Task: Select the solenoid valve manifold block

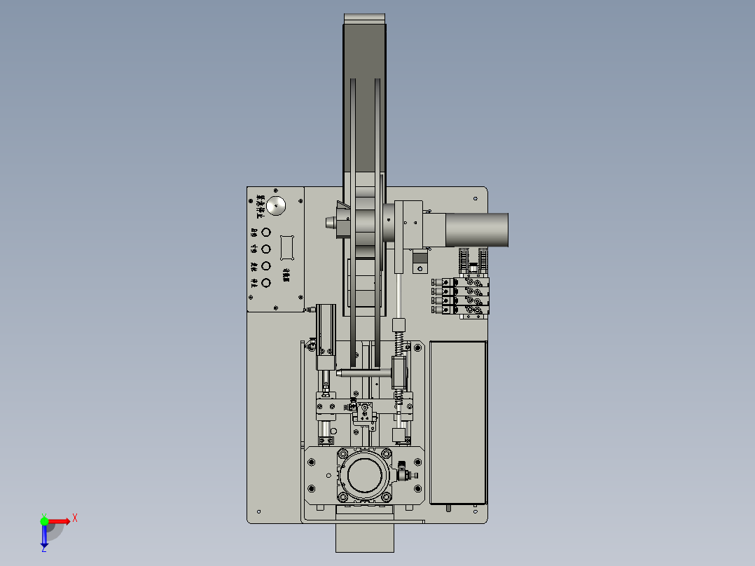Action: [462, 296]
